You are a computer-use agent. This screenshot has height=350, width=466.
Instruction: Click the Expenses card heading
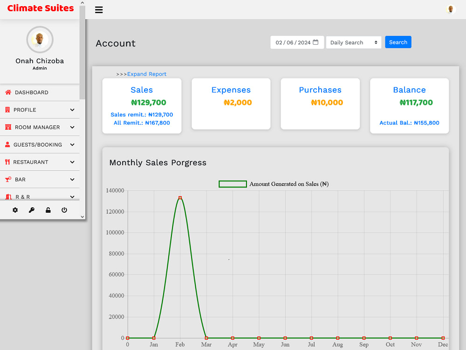[231, 90]
